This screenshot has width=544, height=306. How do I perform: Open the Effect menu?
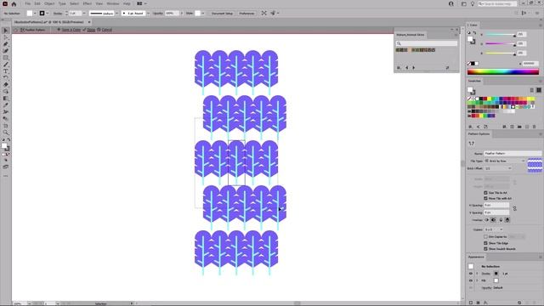click(87, 3)
